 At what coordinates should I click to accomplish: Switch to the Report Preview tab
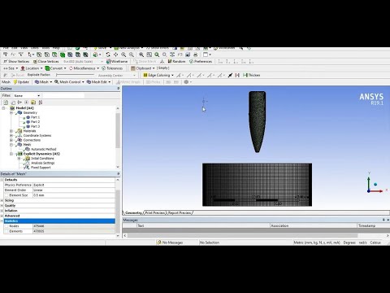(180, 212)
